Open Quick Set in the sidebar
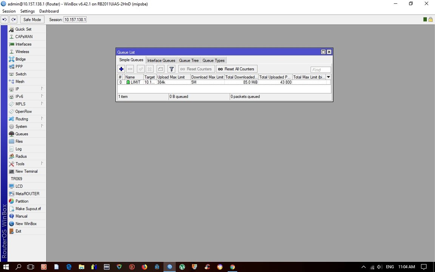The image size is (435, 272). point(27,29)
